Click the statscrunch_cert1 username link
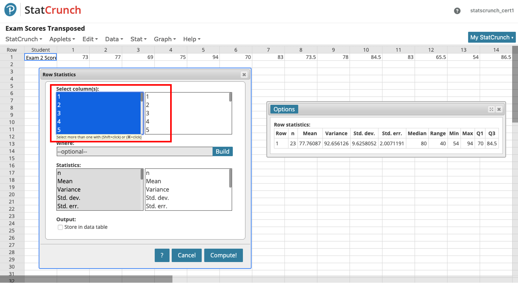The height and width of the screenshot is (283, 518). pos(492,11)
